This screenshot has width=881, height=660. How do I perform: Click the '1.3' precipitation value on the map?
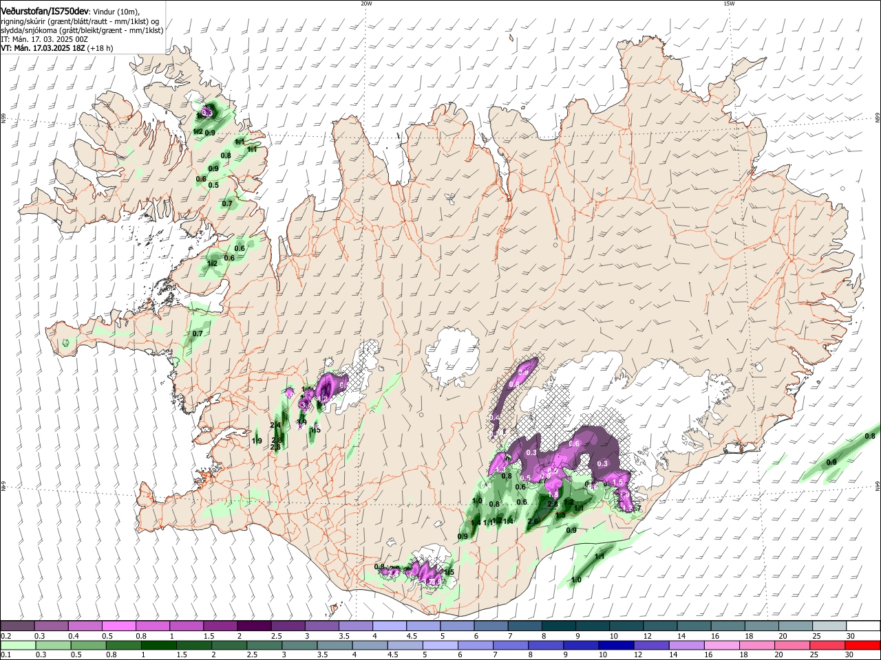pyautogui.click(x=560, y=515)
